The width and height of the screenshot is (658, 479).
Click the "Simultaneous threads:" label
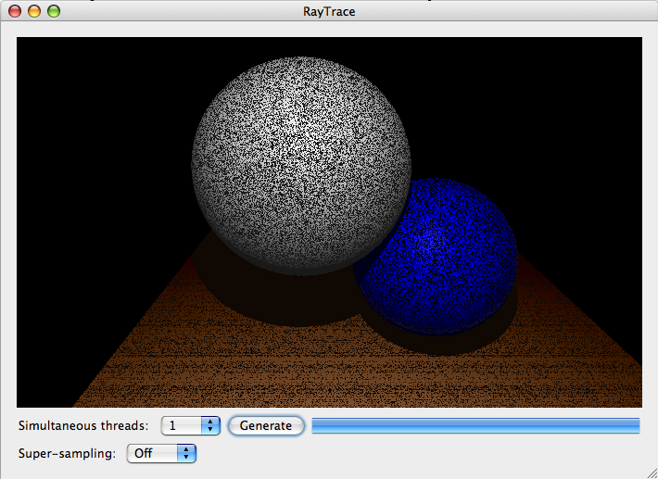(x=82, y=425)
